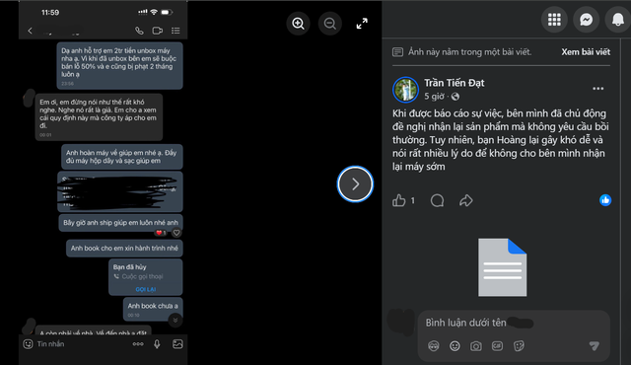Viewport: 631px width, 365px height.
Task: Click the public audience globe icon
Action: 456,97
